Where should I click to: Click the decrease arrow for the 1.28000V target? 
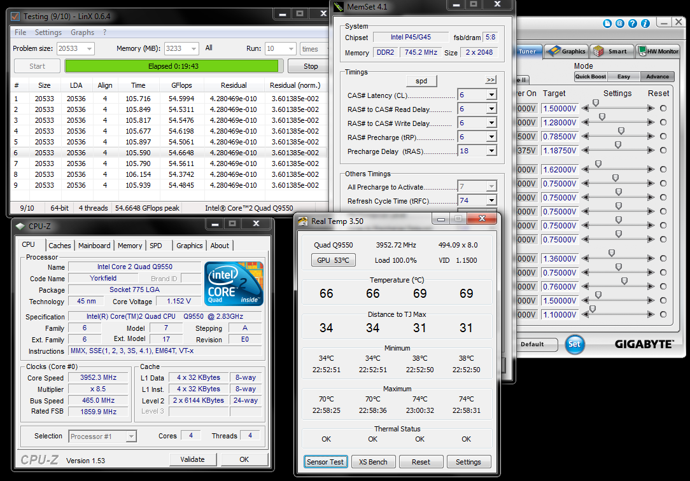tap(585, 122)
